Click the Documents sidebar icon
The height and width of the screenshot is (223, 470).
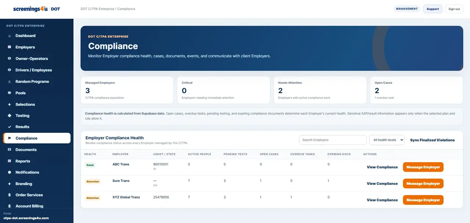(x=9, y=150)
